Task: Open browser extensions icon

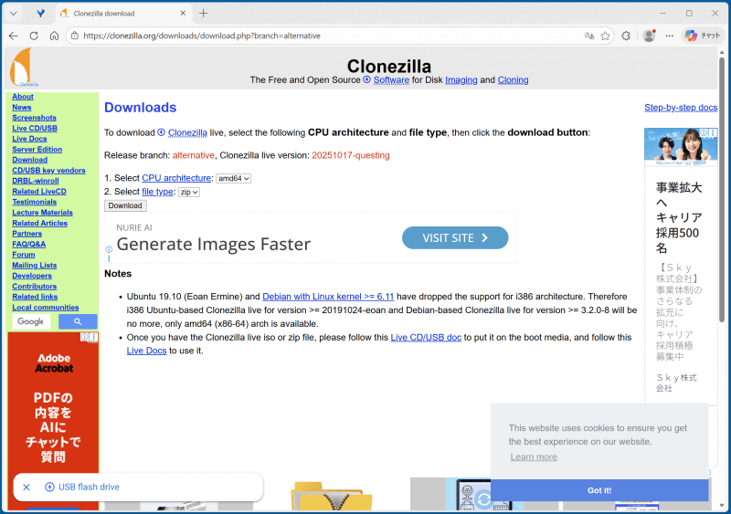Action: coord(626,36)
